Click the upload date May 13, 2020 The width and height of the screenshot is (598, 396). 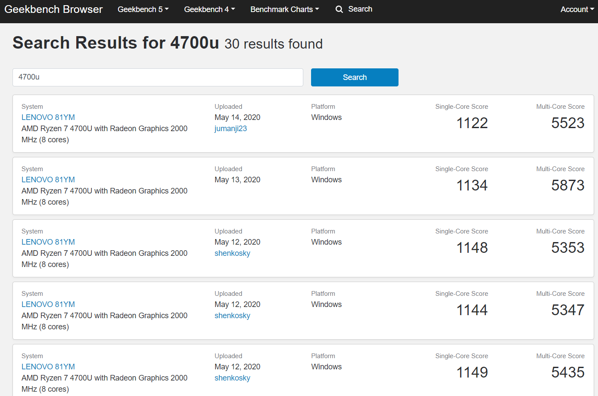237,180
